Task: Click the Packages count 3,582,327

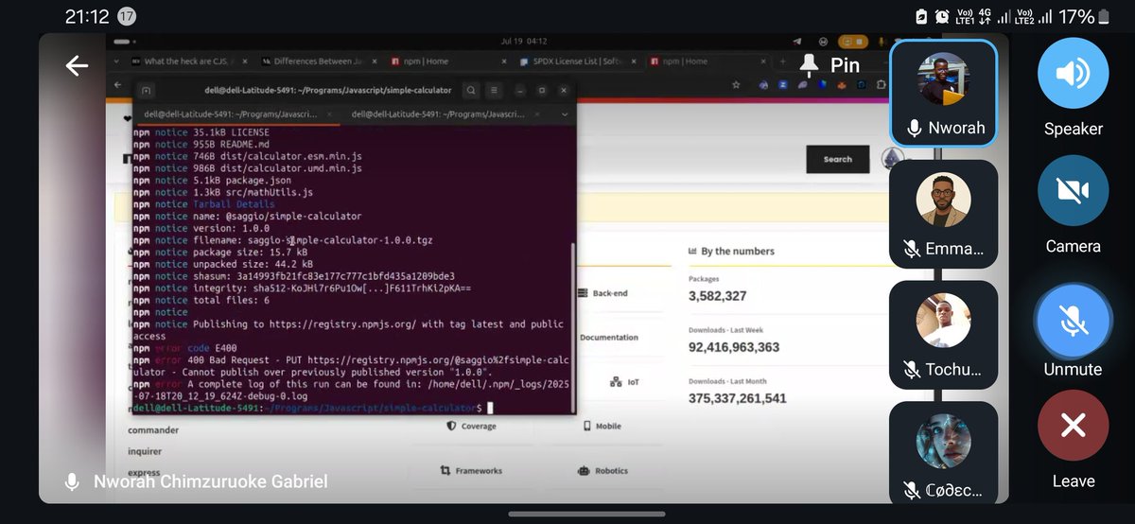Action: click(718, 296)
